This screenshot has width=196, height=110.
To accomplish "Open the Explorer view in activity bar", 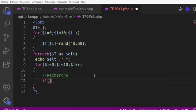I will click(6, 11).
